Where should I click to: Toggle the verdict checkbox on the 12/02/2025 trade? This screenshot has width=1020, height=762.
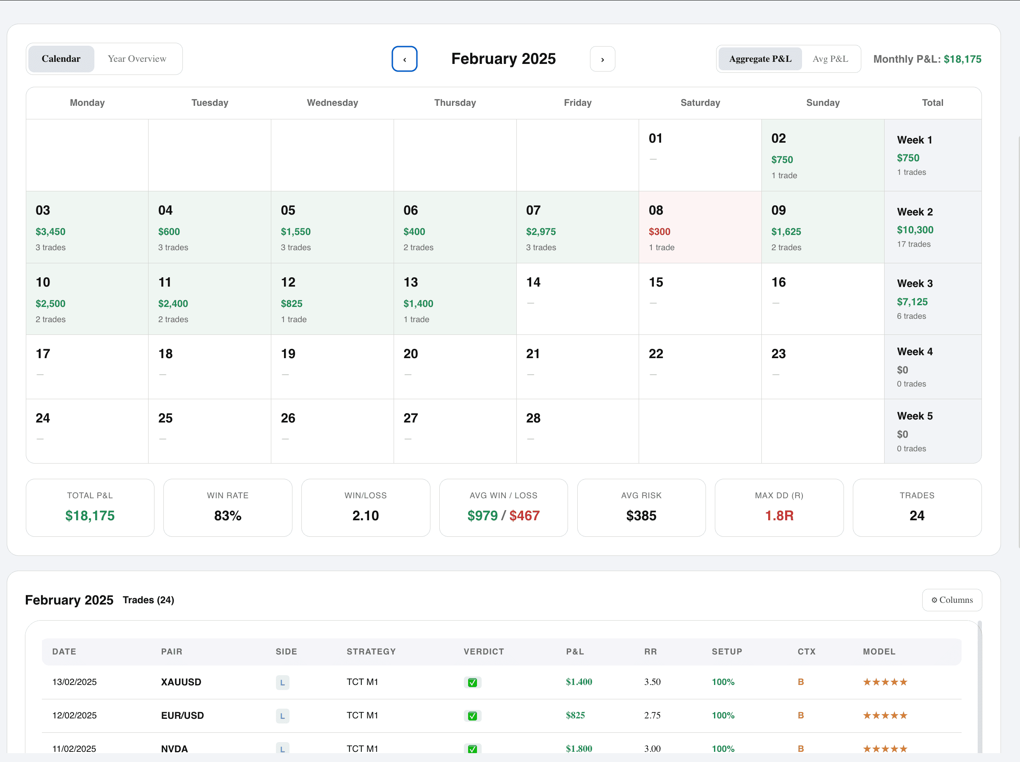473,715
